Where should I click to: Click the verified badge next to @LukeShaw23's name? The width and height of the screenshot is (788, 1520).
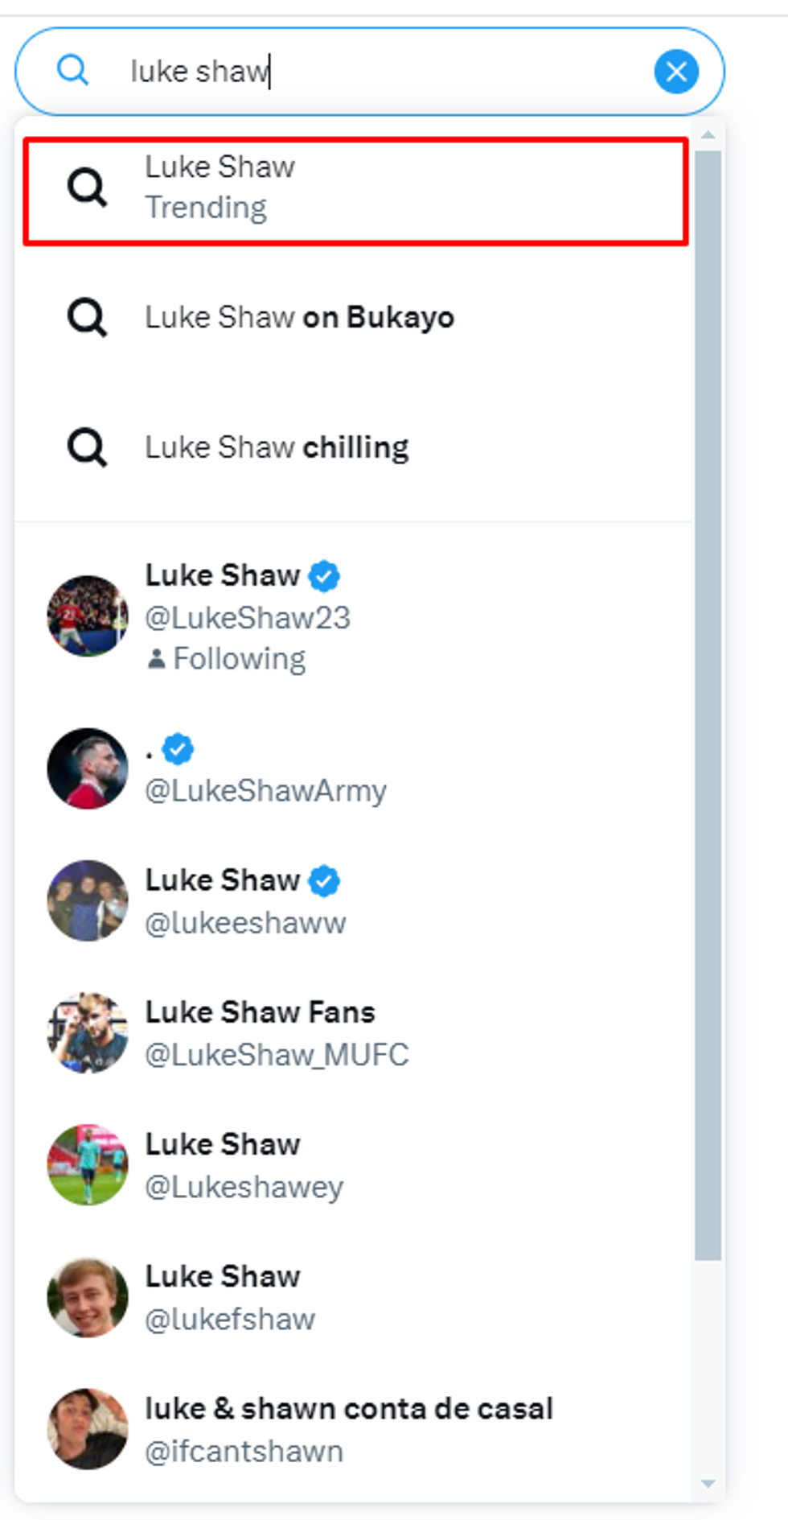coord(324,576)
